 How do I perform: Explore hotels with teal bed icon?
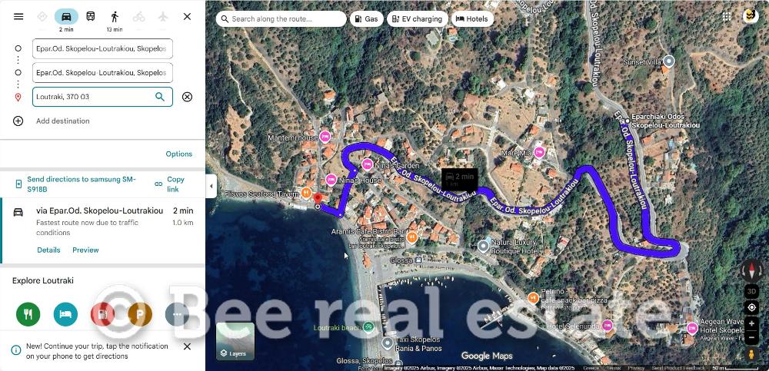click(x=65, y=314)
